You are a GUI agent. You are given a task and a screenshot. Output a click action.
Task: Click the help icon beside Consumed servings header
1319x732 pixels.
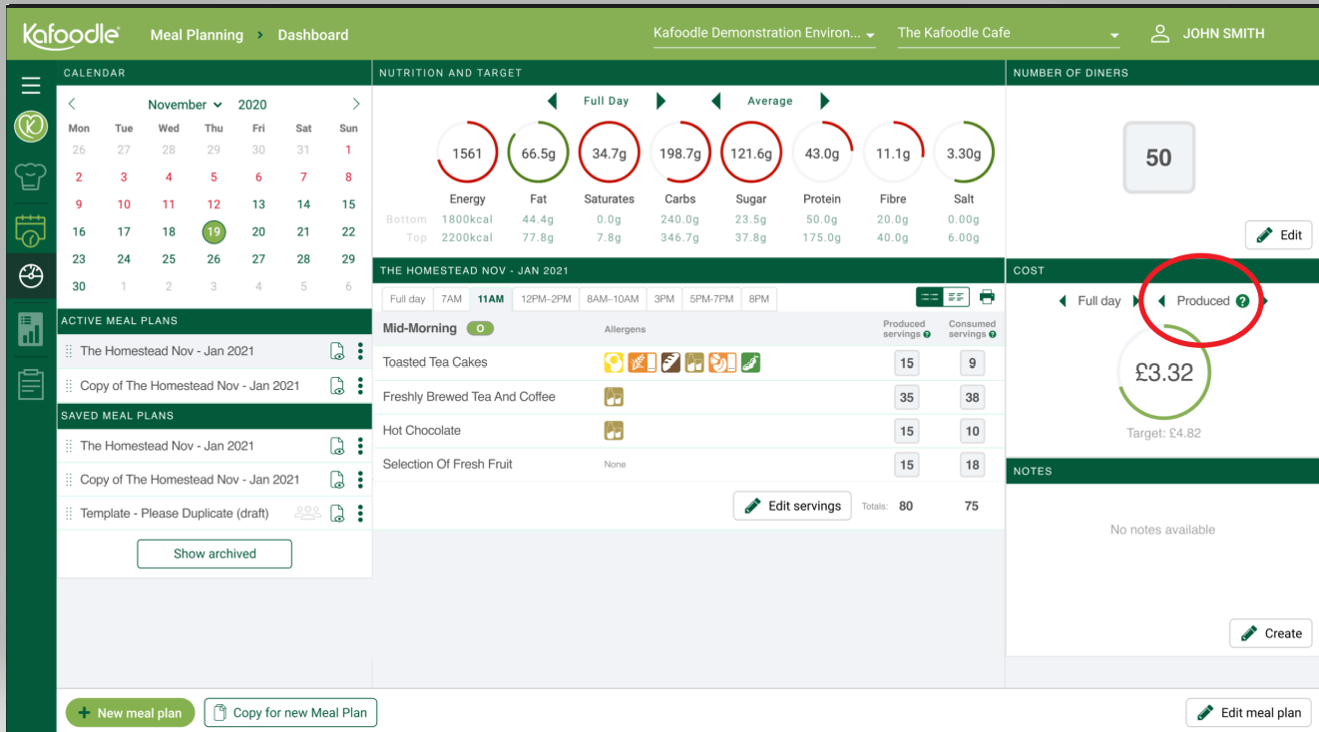993,334
